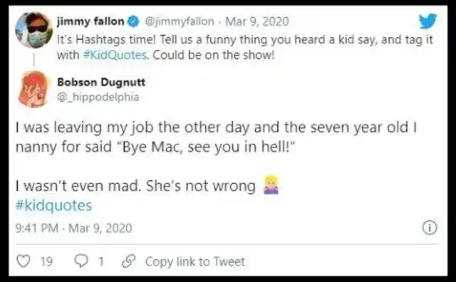Viewport: 456px width, 282px height.
Task: Open the #kidquotes hashtag in the reply
Action: pyautogui.click(x=54, y=205)
